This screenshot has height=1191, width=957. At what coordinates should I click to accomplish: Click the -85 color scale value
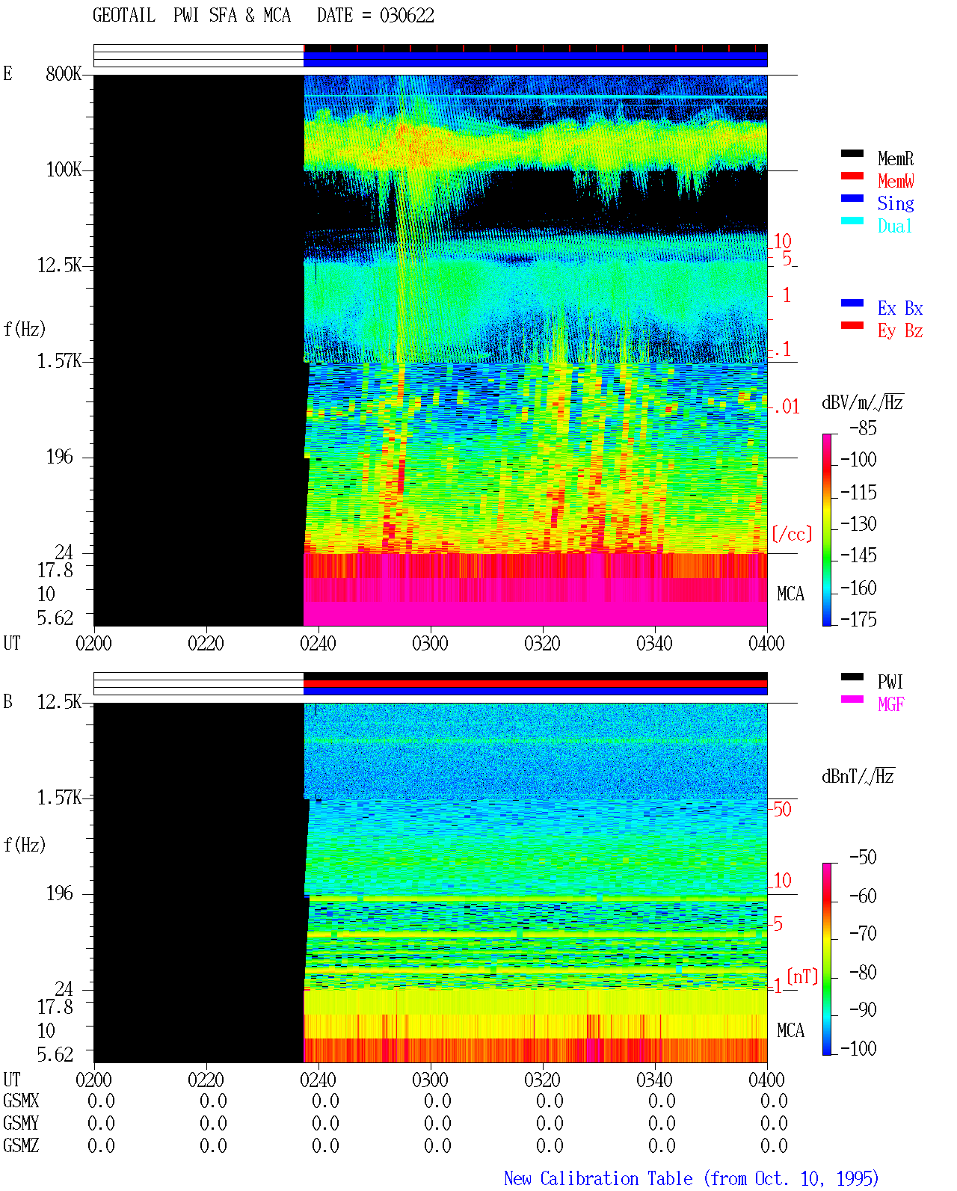coord(863,428)
